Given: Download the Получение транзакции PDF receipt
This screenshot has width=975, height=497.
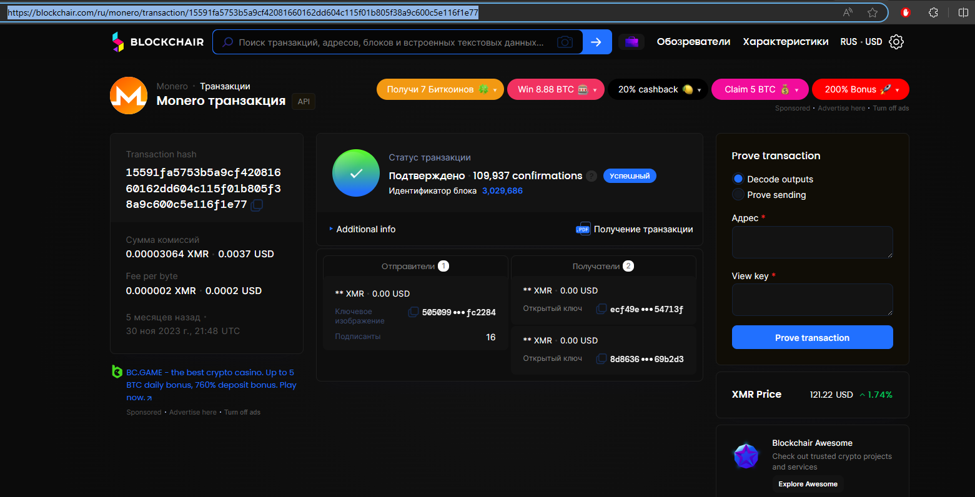Looking at the screenshot, I should pos(635,229).
